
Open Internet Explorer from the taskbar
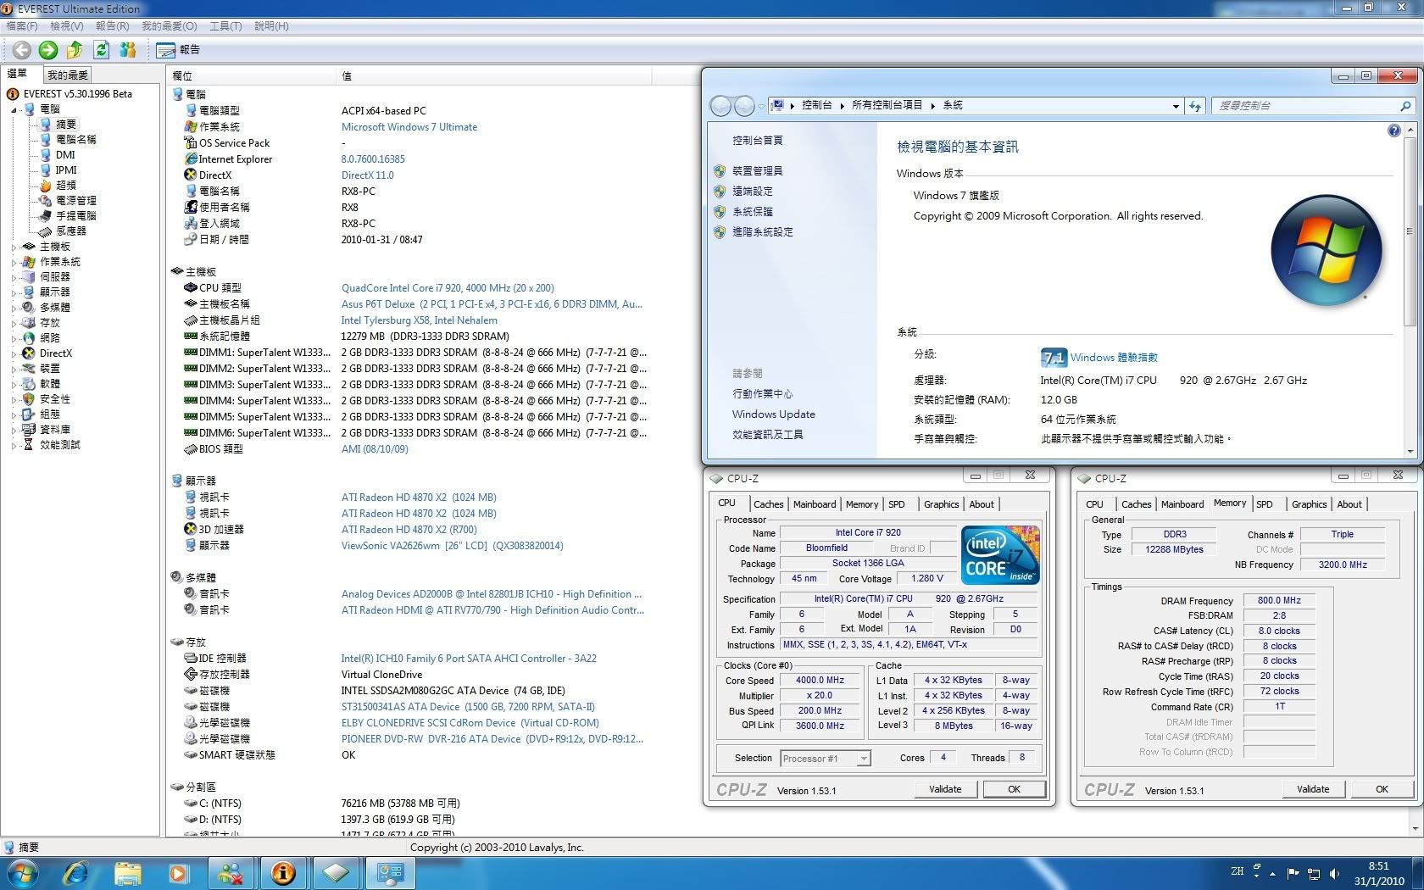coord(75,872)
